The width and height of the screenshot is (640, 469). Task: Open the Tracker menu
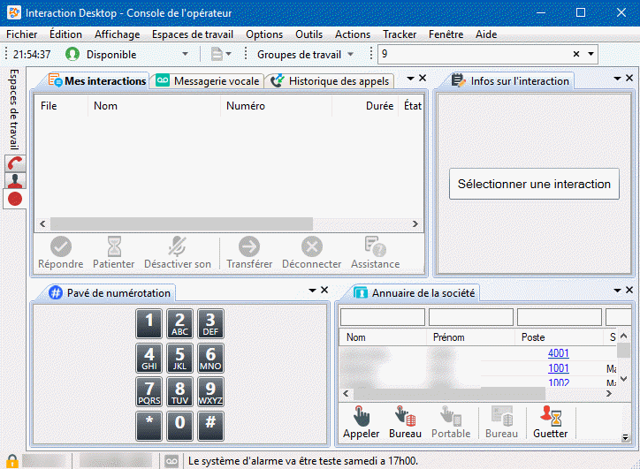(x=400, y=34)
